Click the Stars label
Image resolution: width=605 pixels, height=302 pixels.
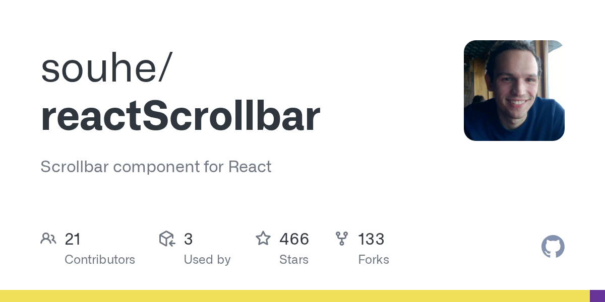[293, 260]
